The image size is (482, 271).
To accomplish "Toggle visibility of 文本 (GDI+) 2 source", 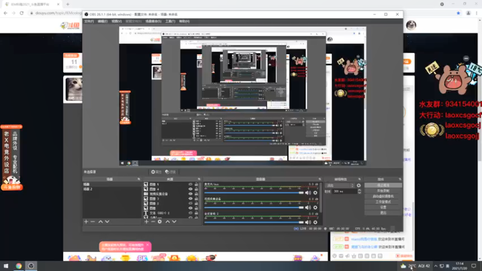I will [x=190, y=213].
